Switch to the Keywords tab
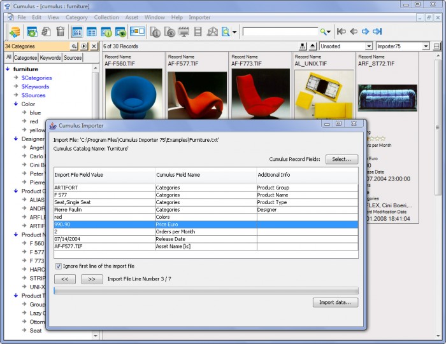The width and height of the screenshot is (446, 344). [x=50, y=58]
